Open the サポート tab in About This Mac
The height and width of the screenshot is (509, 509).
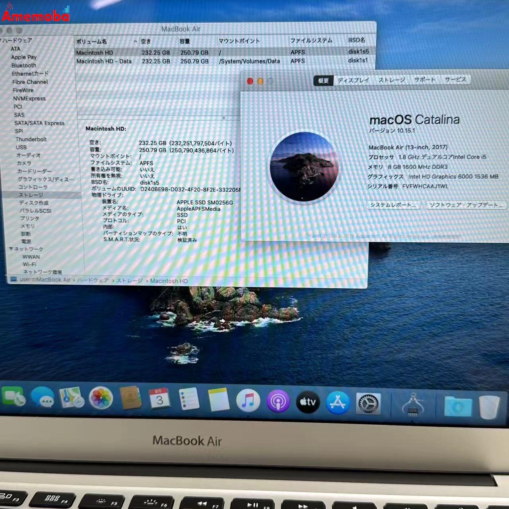424,80
